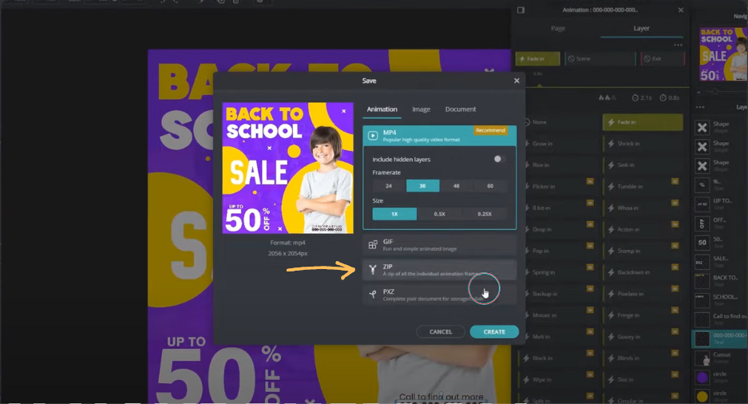Select the MP4 video format icon
This screenshot has width=748, height=404.
(x=373, y=136)
